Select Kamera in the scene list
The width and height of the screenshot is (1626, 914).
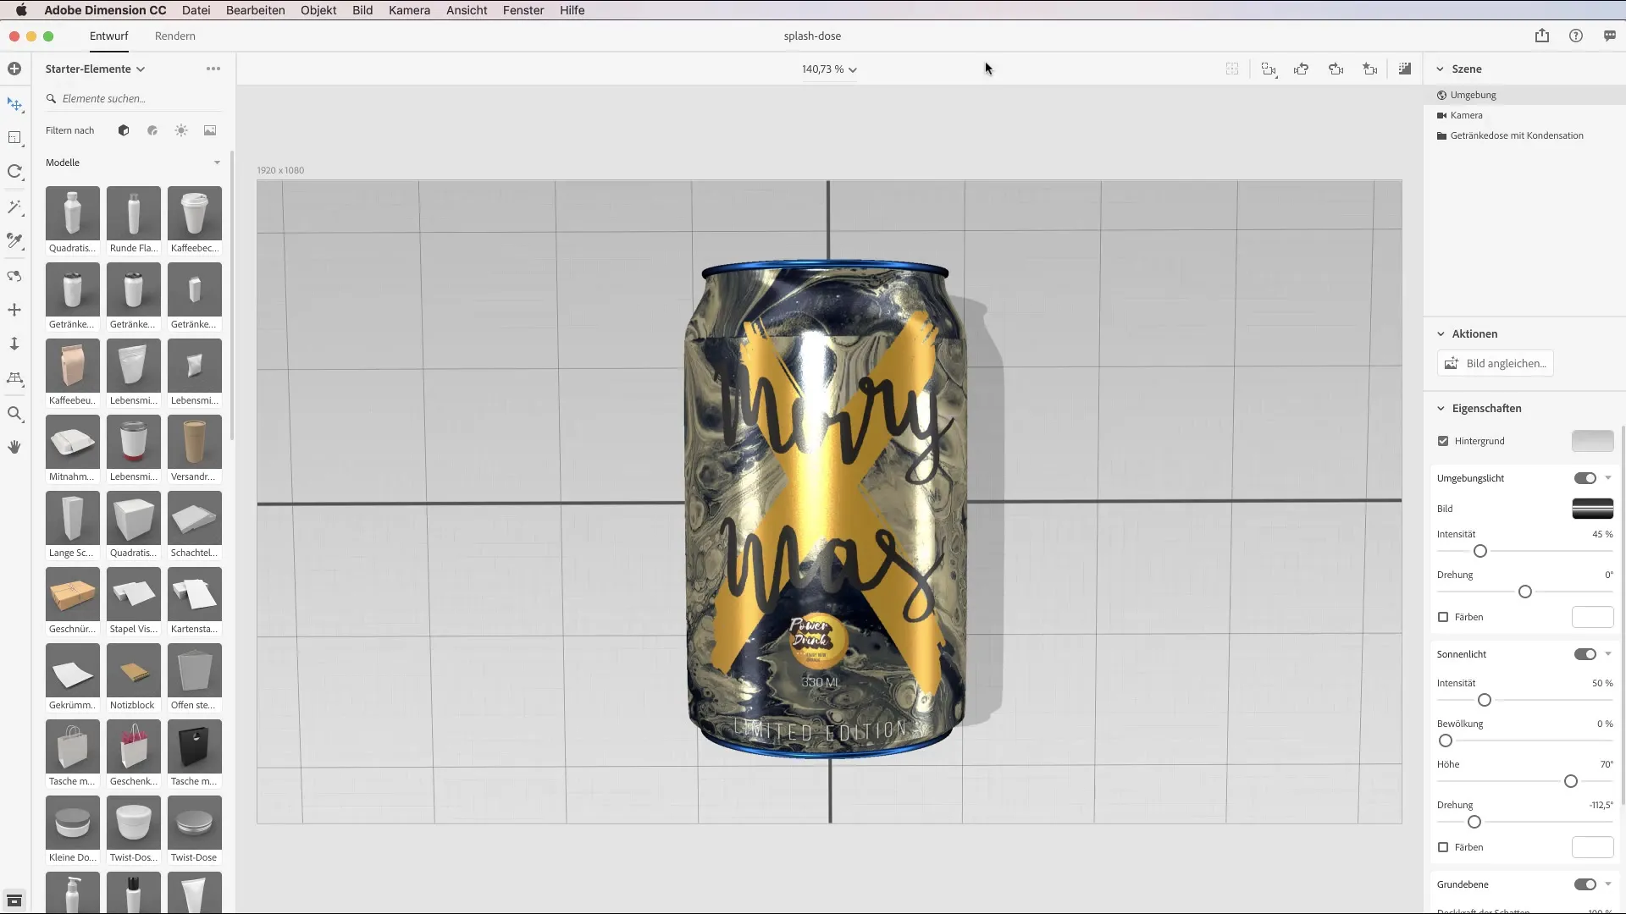[1524, 115]
